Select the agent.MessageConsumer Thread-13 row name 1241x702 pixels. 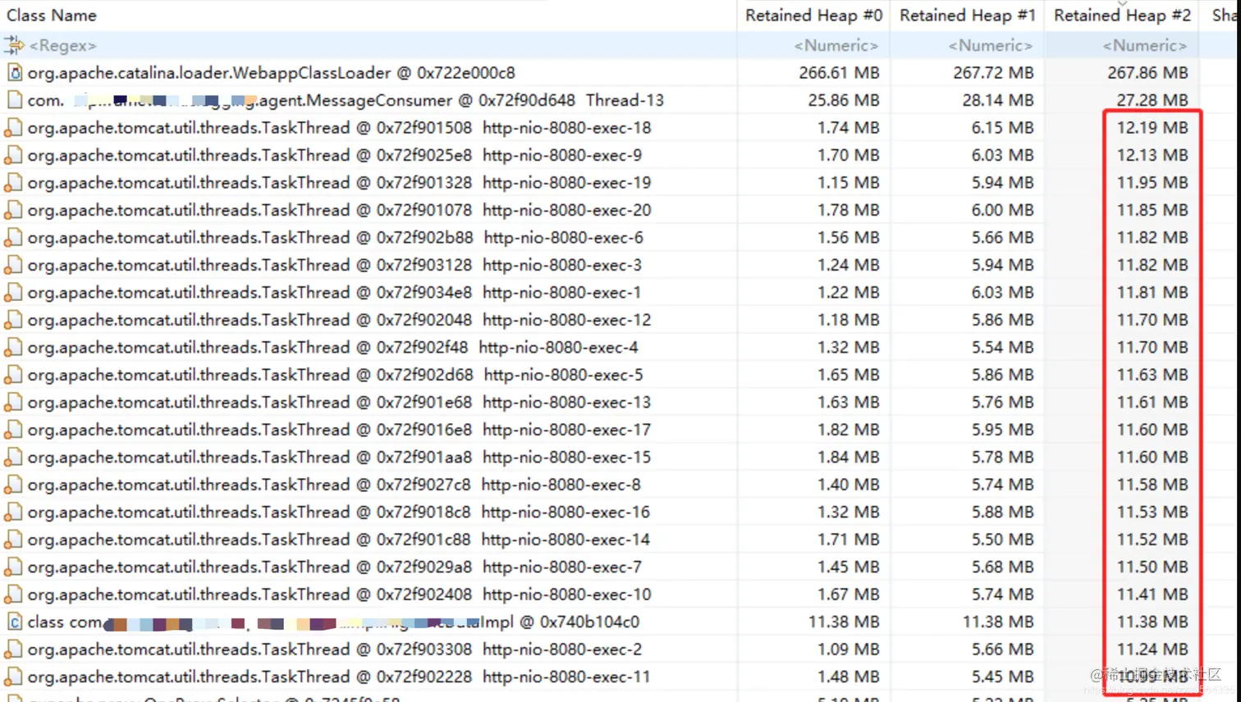(346, 100)
